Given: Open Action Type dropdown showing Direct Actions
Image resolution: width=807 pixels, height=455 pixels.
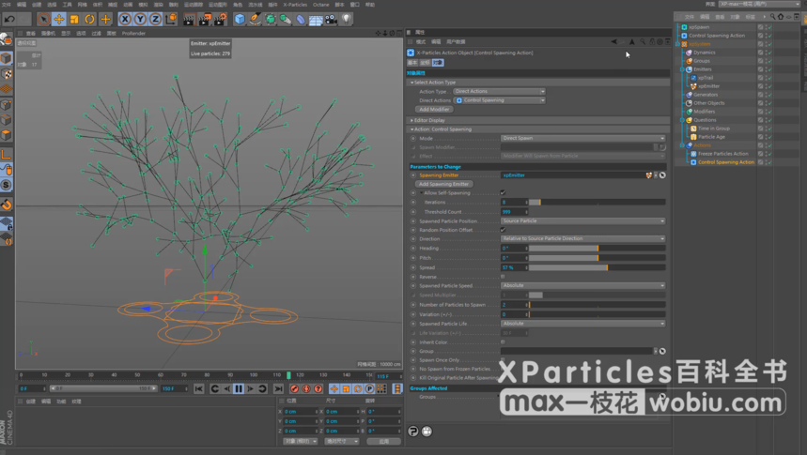Looking at the screenshot, I should (x=499, y=92).
